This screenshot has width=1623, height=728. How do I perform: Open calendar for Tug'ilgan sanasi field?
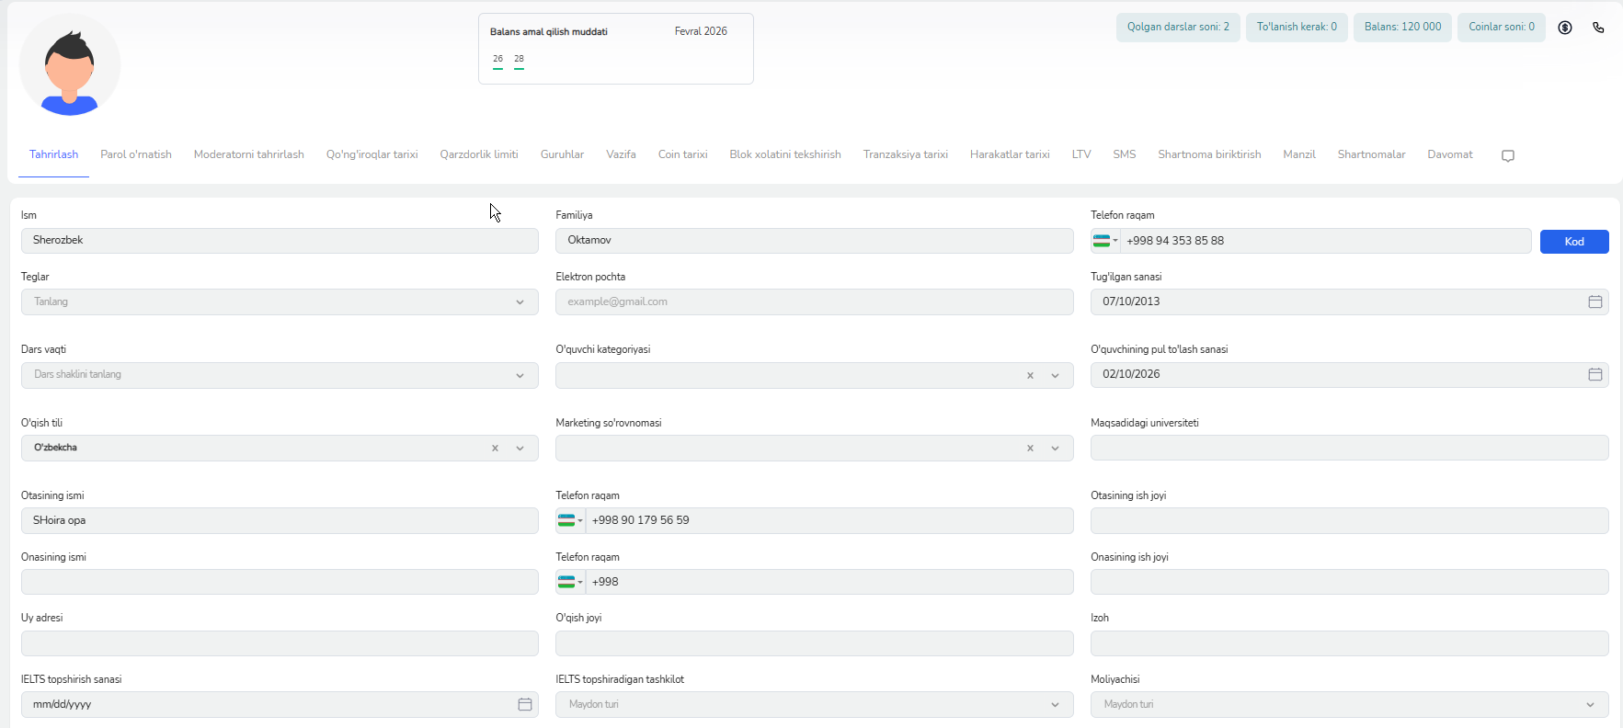1594,301
